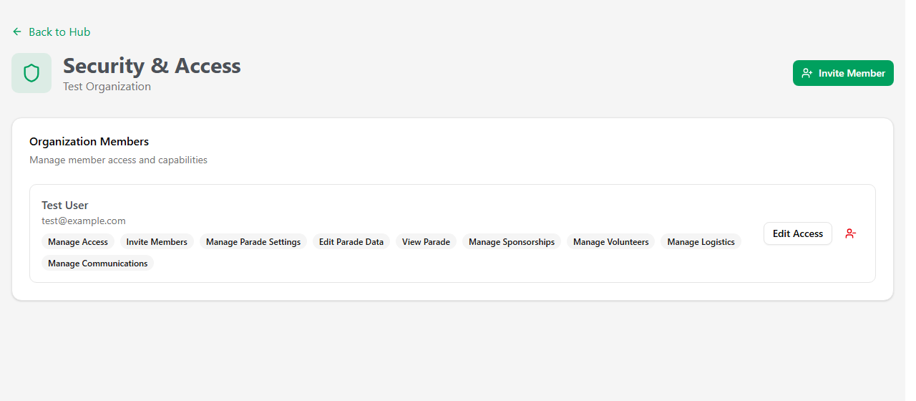This screenshot has height=401, width=916.
Task: Click the Organization Members heading
Action: pyautogui.click(x=89, y=142)
